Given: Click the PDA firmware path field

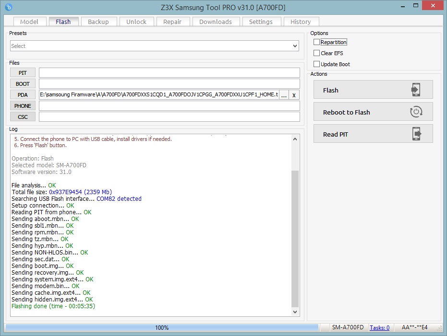Looking at the screenshot, I should (x=159, y=95).
